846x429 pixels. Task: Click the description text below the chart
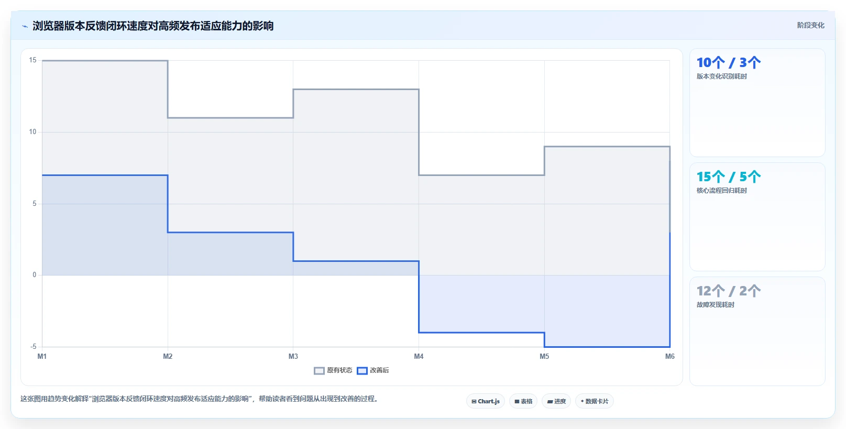click(x=199, y=399)
